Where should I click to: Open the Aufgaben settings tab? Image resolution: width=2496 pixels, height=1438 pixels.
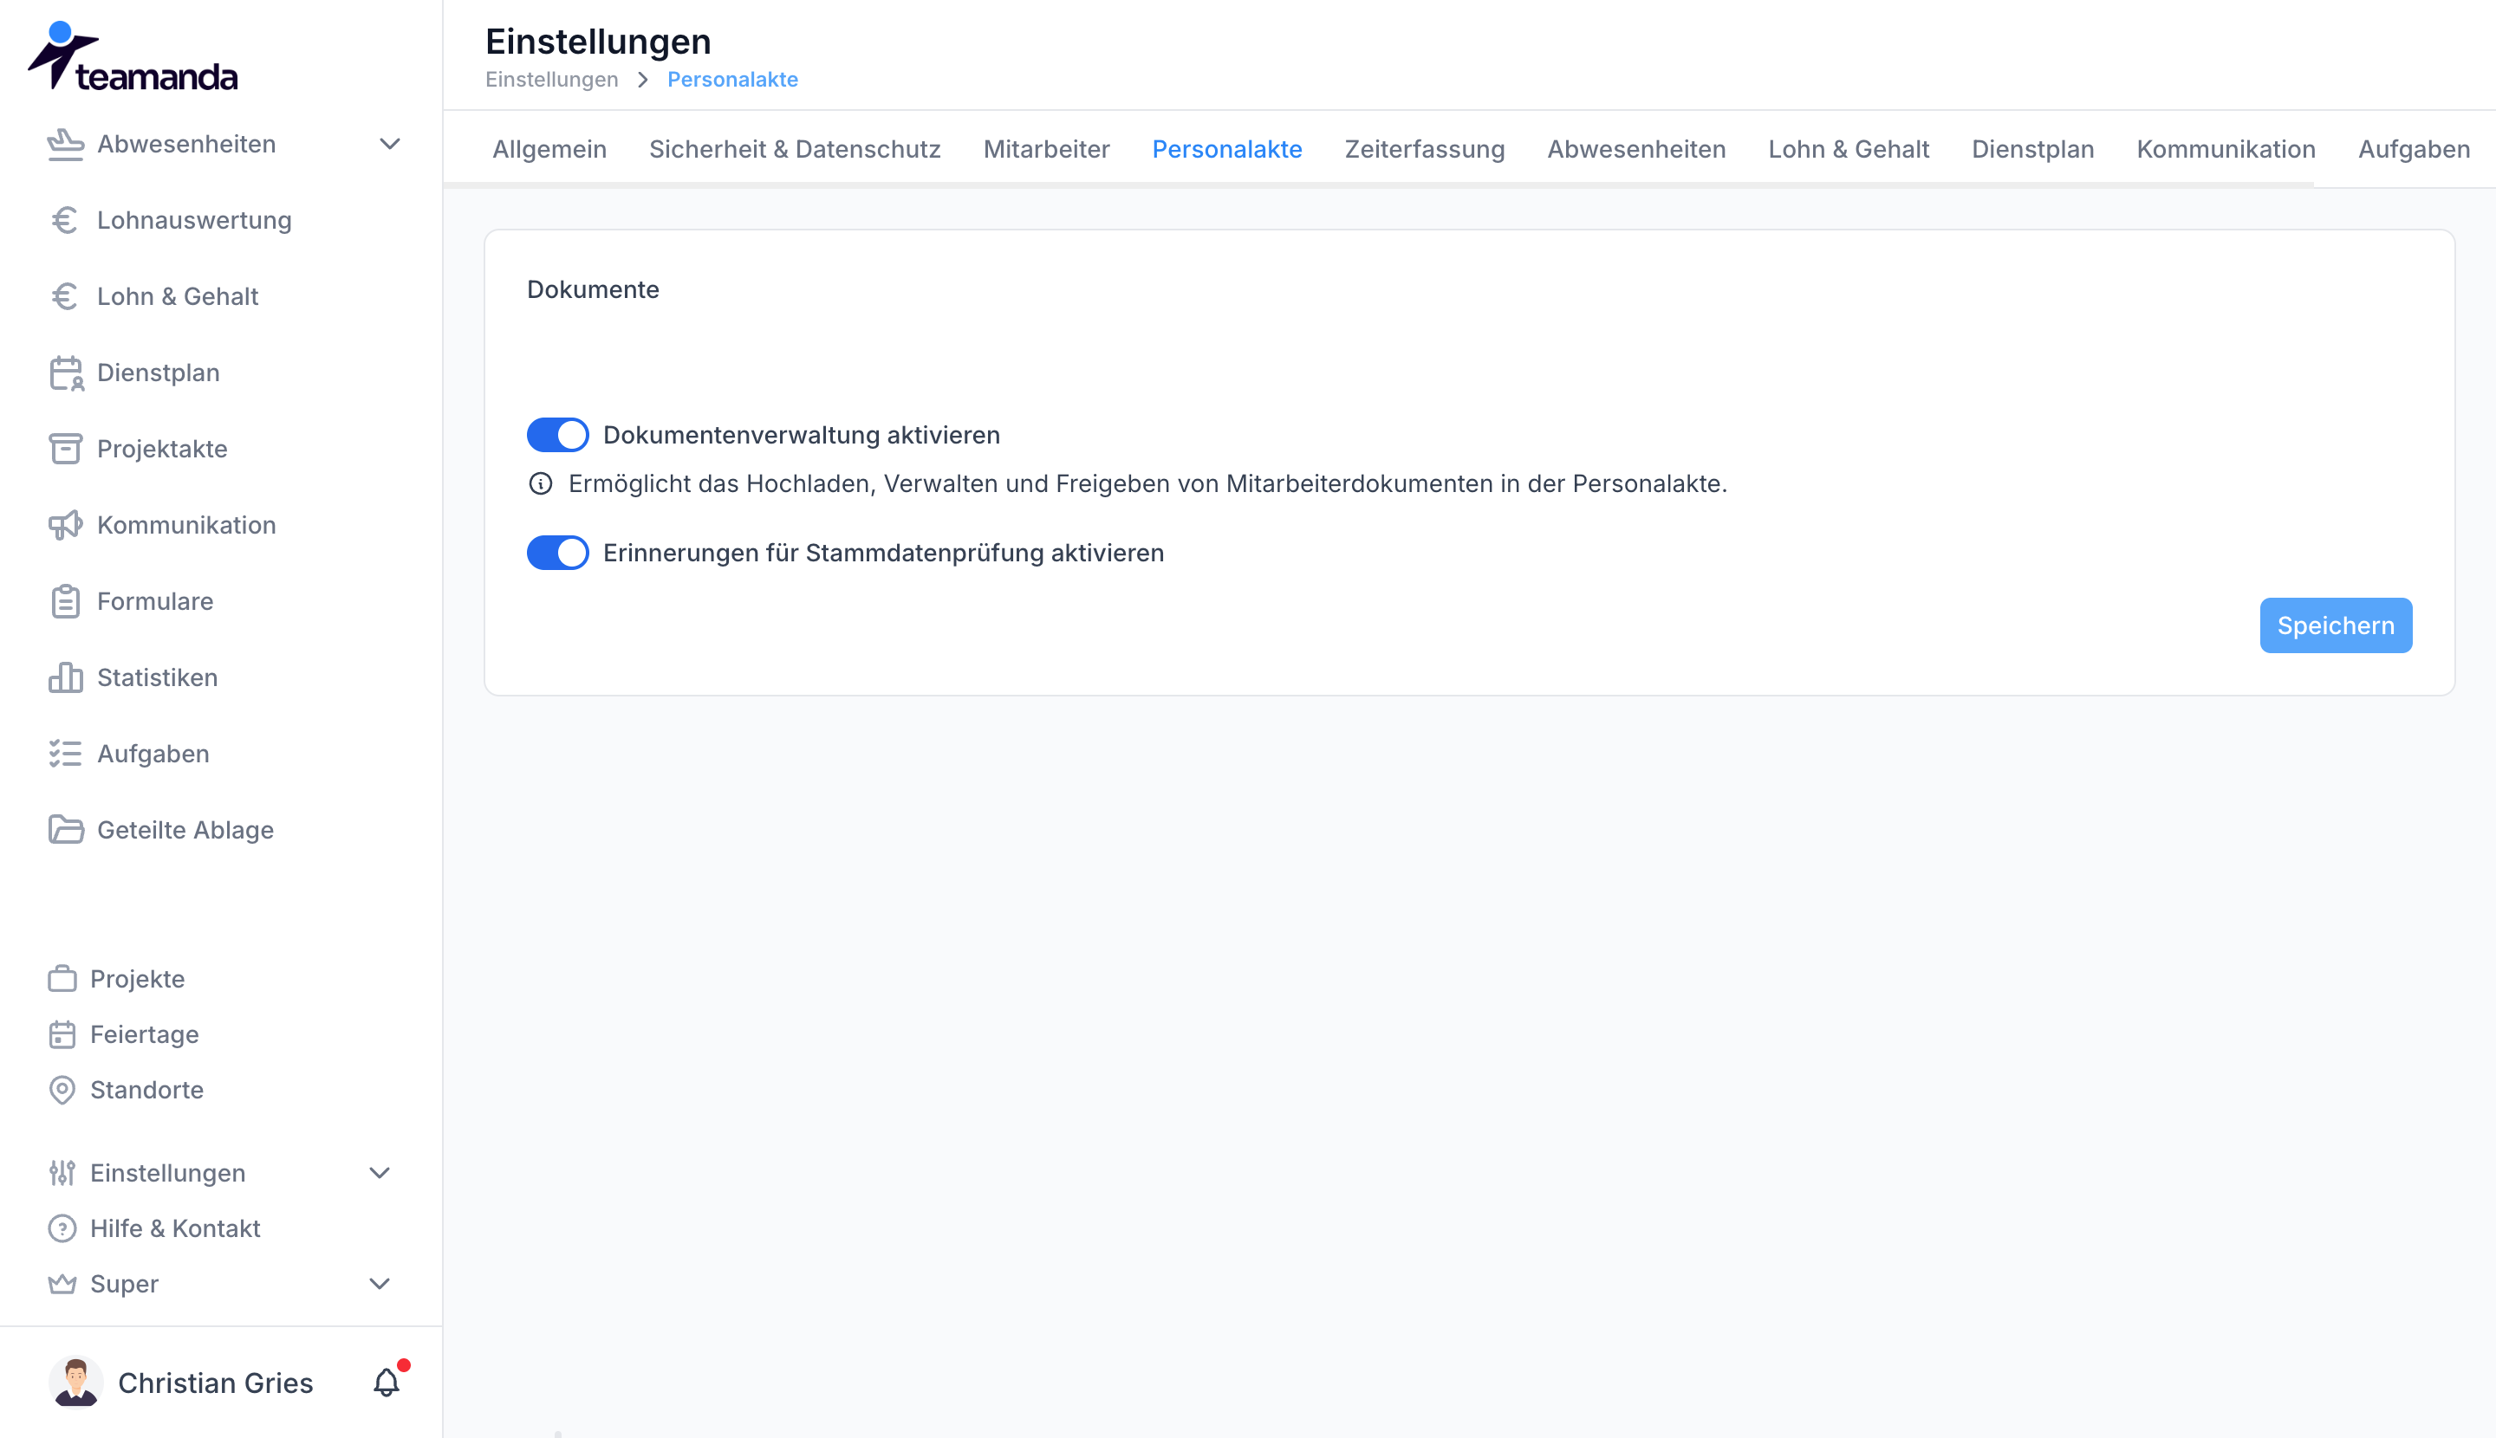tap(2413, 149)
